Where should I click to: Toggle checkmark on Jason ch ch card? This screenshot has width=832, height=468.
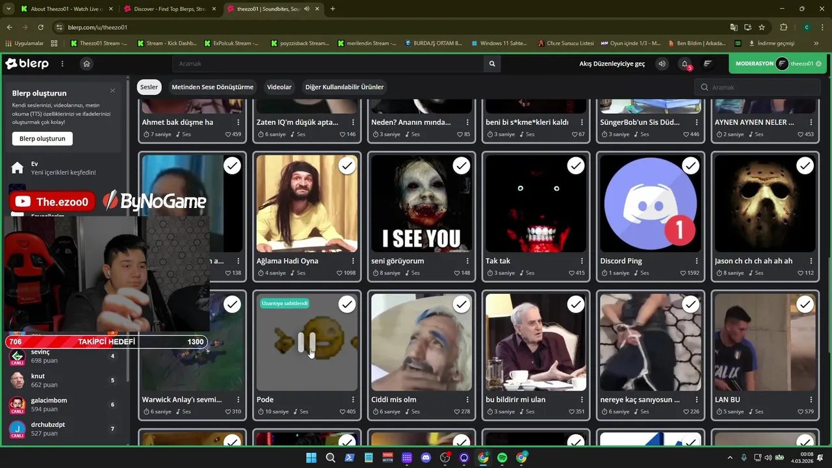pos(805,166)
